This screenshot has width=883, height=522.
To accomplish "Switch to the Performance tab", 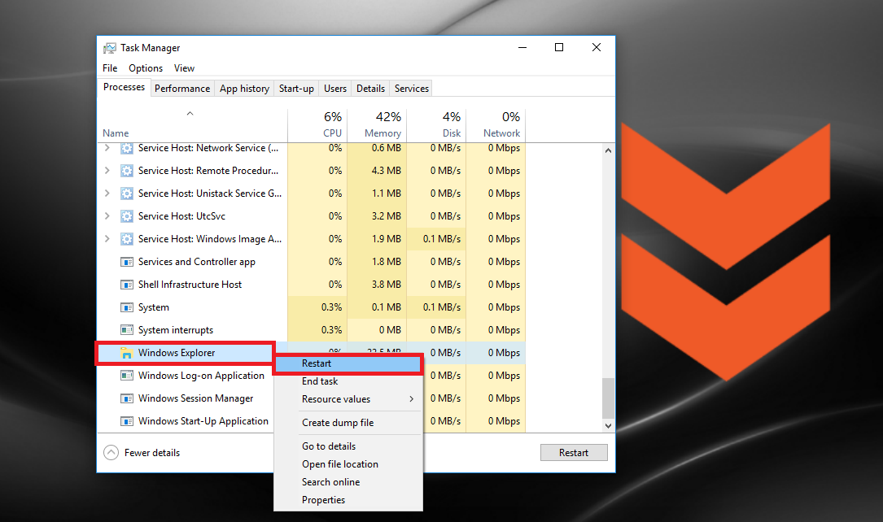I will (x=182, y=89).
